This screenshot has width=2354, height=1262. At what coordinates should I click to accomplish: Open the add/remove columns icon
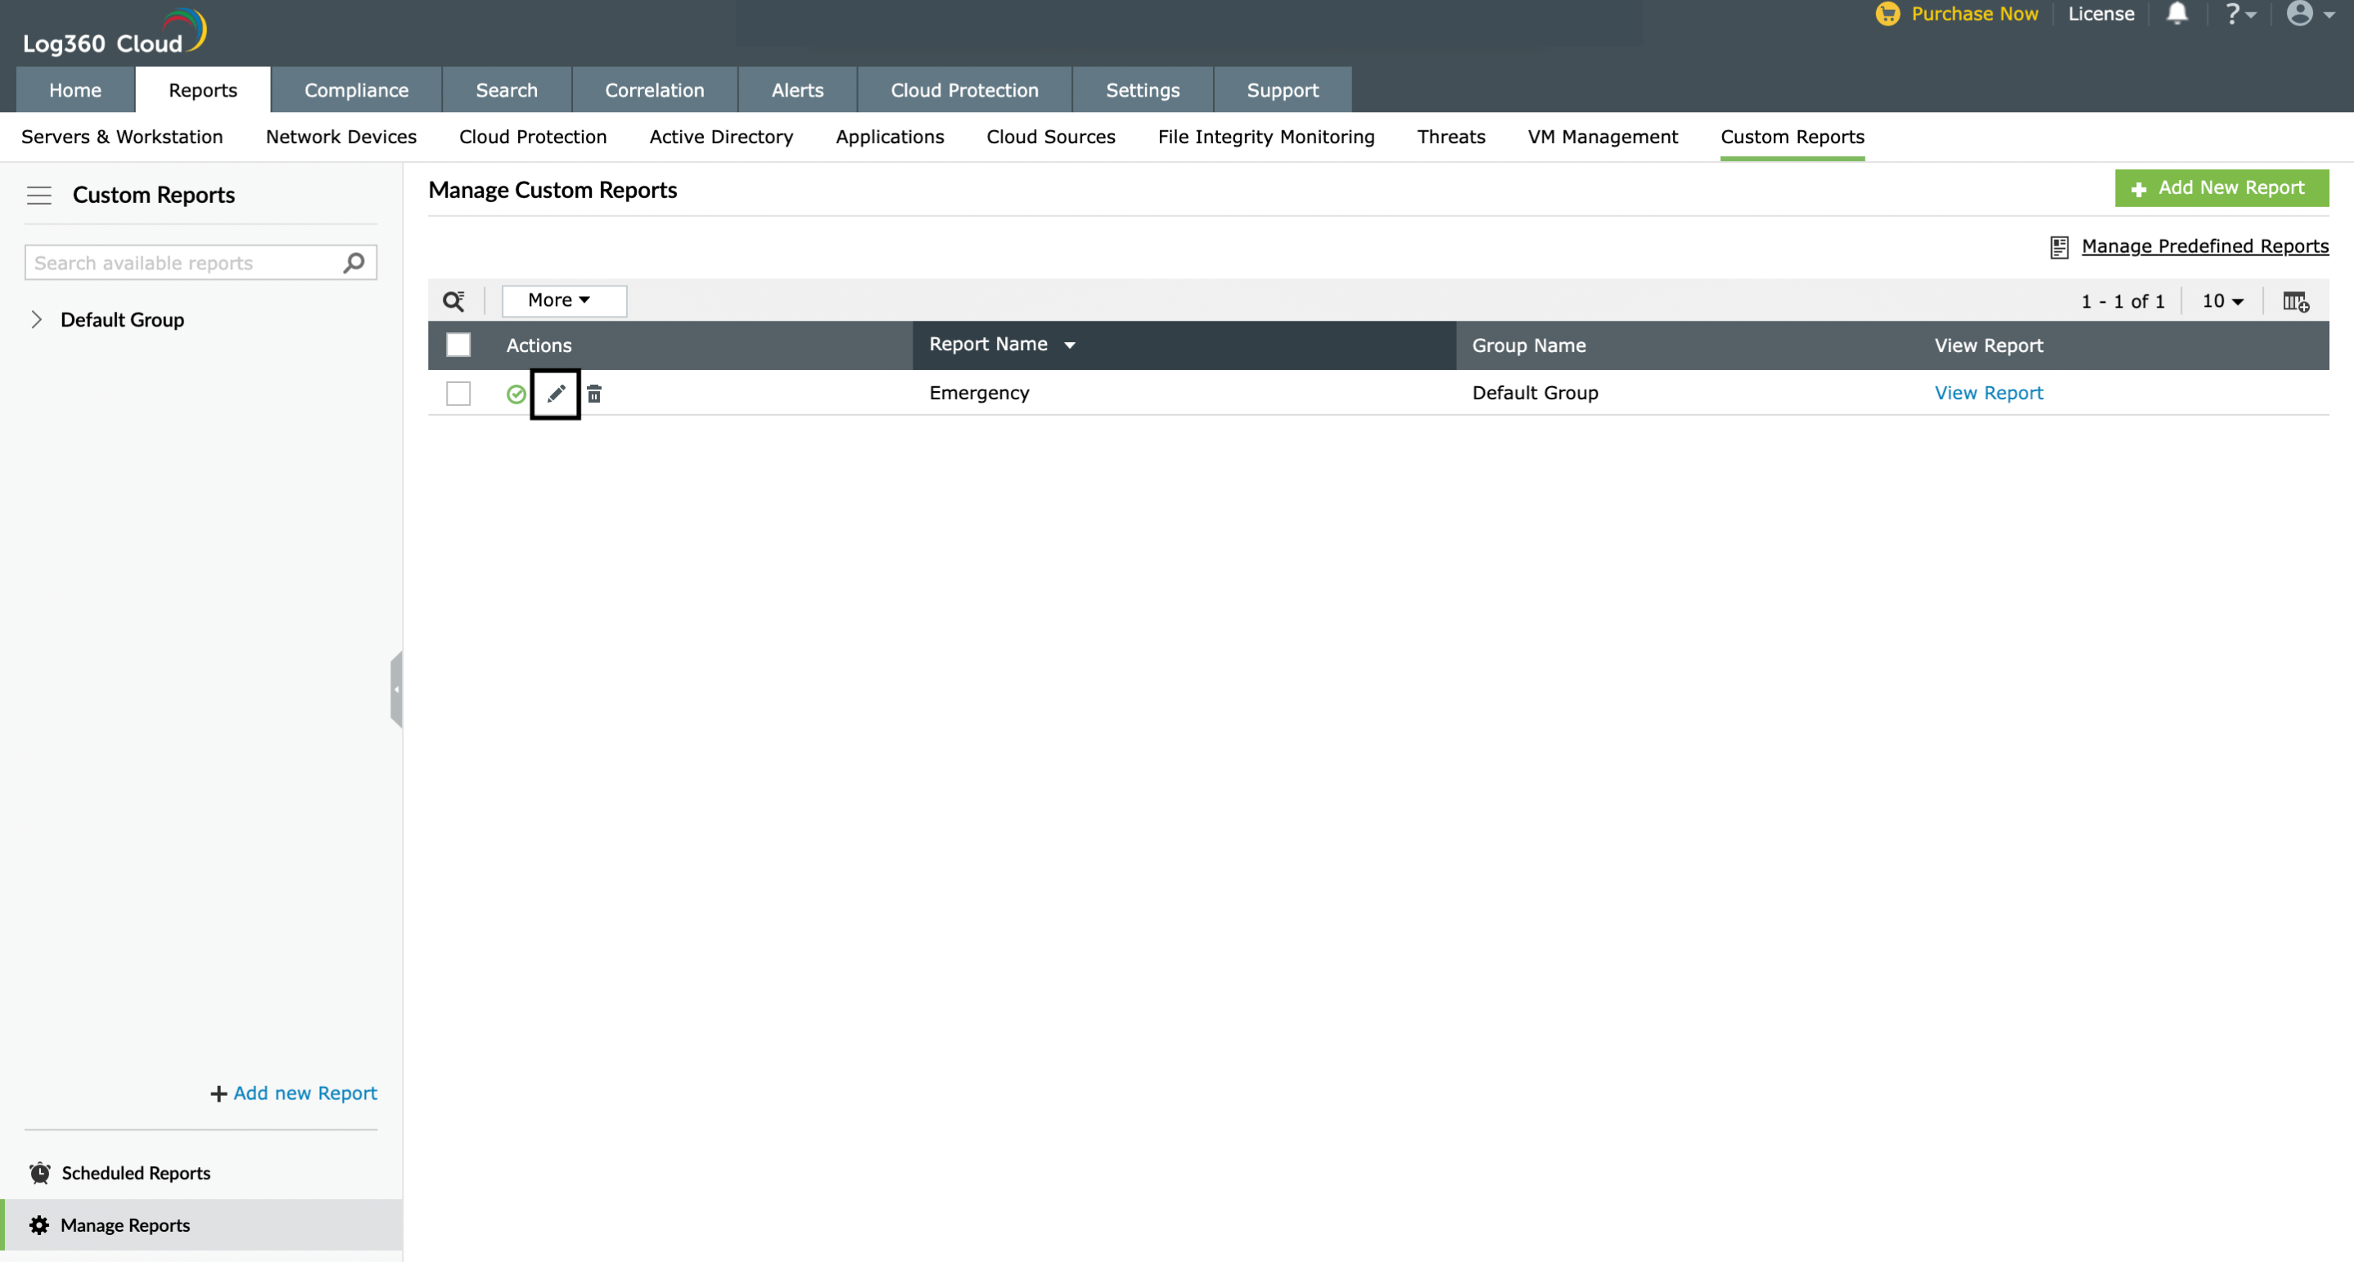click(2294, 300)
